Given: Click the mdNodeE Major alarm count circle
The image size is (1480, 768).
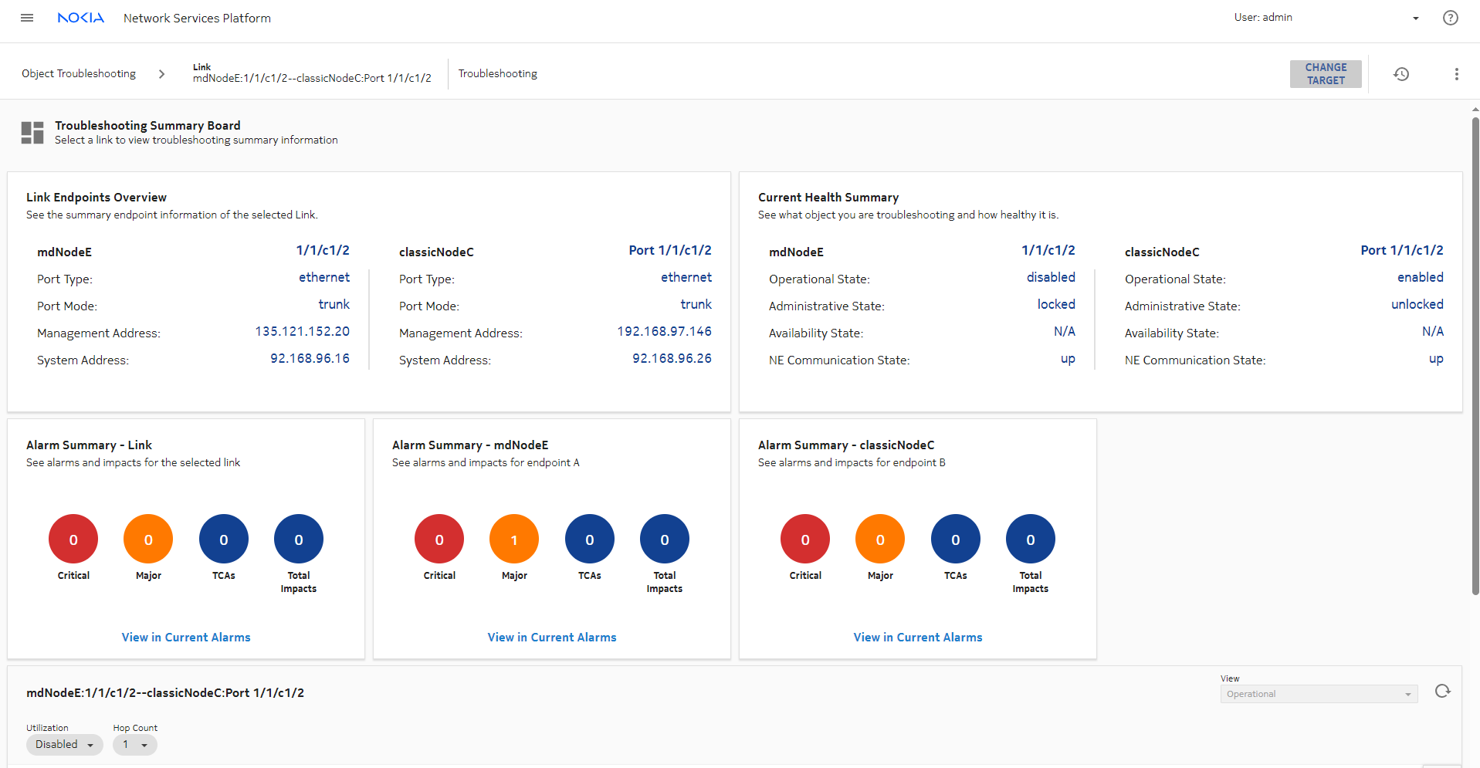Looking at the screenshot, I should (514, 539).
